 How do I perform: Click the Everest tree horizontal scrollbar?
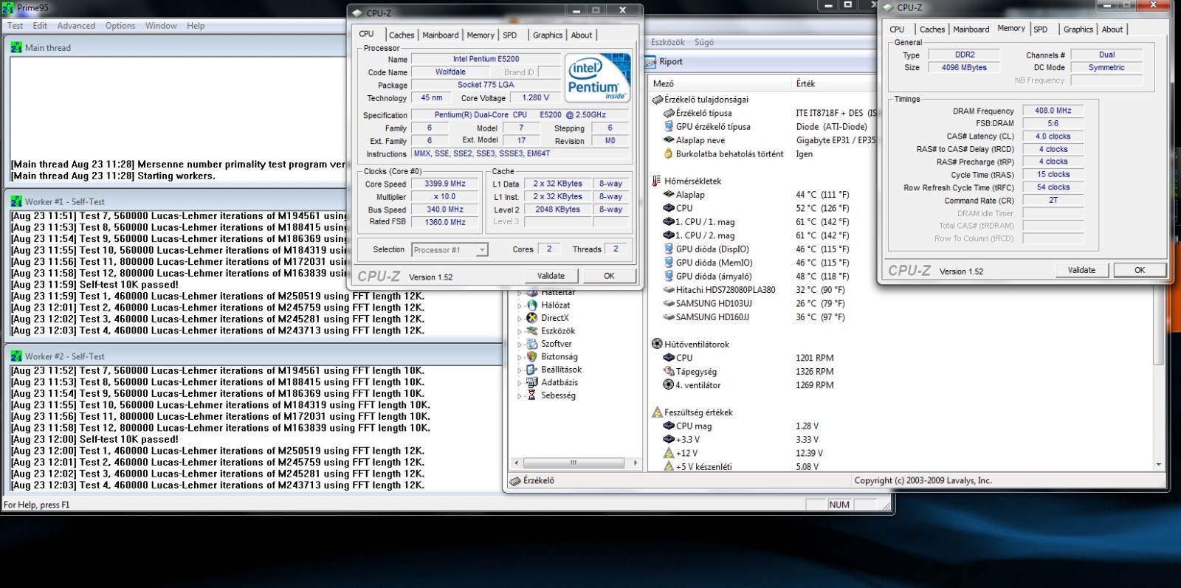pyautogui.click(x=574, y=463)
